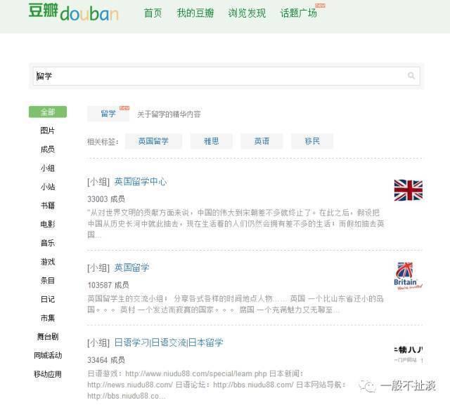Click the 日语学习 group thumbnail
The width and height of the screenshot is (450, 405).
pos(409,354)
